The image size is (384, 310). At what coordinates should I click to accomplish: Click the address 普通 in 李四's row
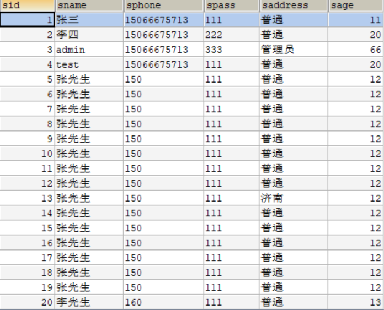point(294,35)
